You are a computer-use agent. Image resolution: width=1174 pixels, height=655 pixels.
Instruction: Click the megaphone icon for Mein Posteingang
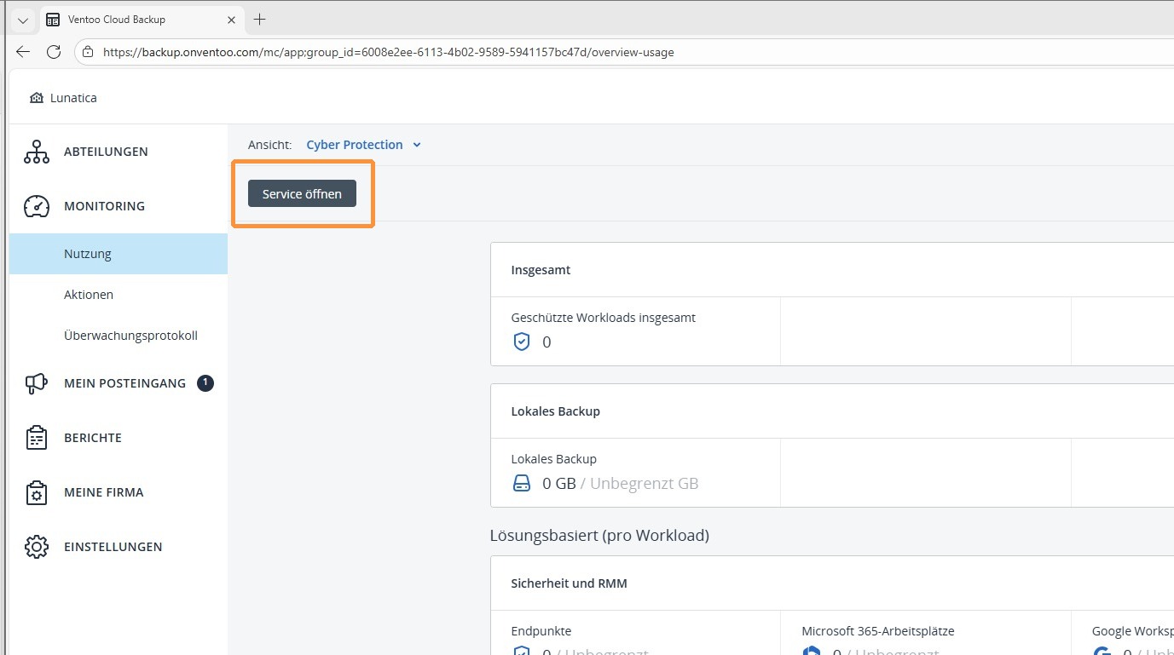pos(37,383)
